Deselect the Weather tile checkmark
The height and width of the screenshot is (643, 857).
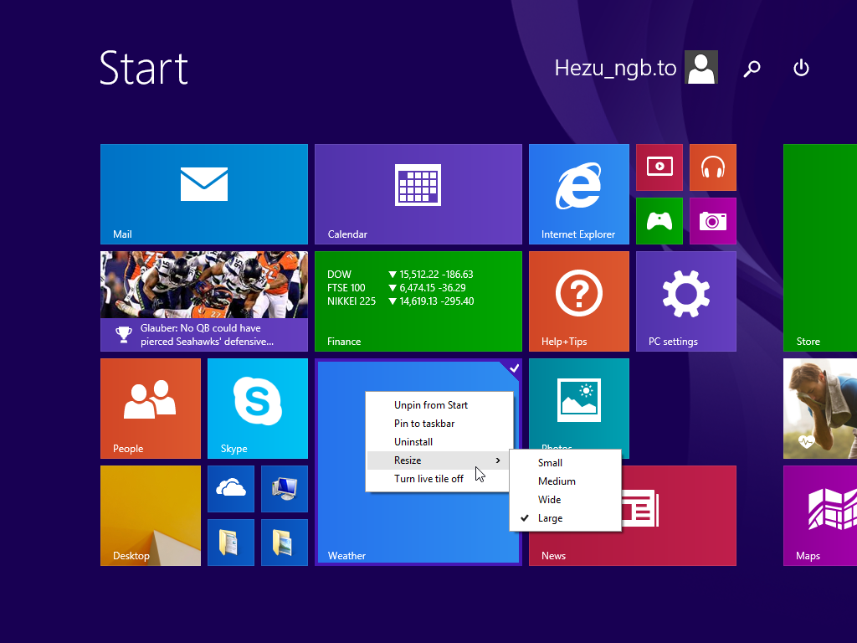[513, 368]
